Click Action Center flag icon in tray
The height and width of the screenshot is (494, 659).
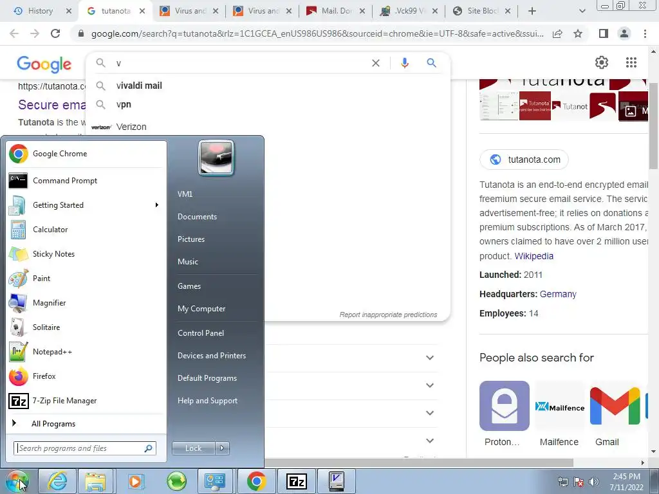579,482
